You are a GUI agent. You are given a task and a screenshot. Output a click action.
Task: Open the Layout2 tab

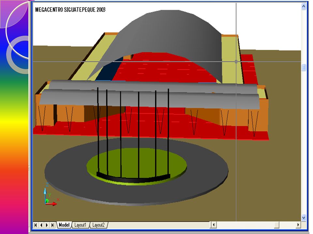[98, 225]
